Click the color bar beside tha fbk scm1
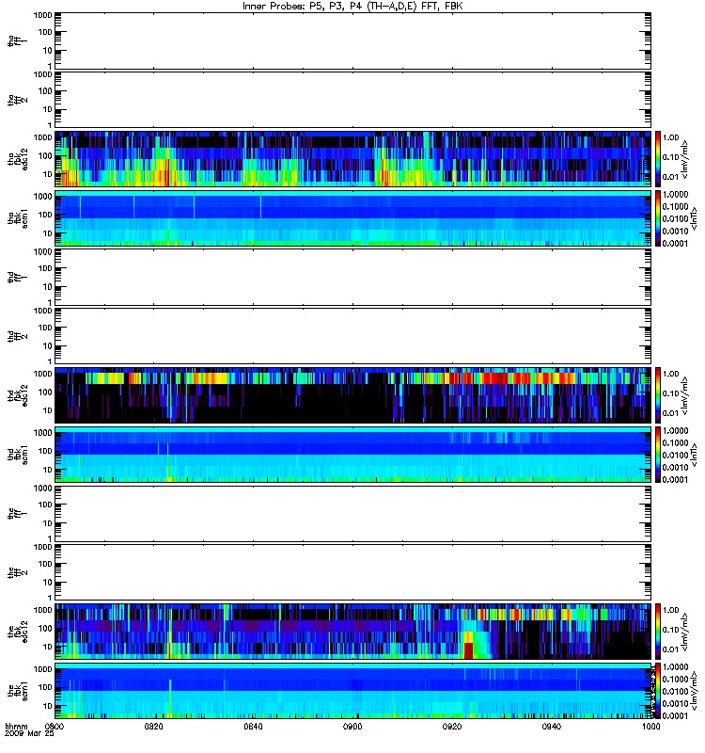Viewport: 705px width, 753px height. pos(657,218)
